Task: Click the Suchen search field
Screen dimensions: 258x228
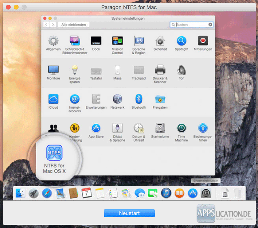Action: pyautogui.click(x=192, y=25)
